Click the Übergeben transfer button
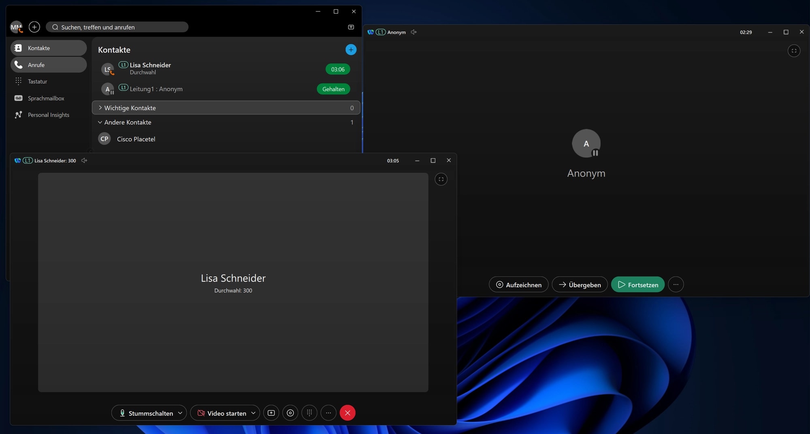The image size is (810, 434). click(x=580, y=285)
